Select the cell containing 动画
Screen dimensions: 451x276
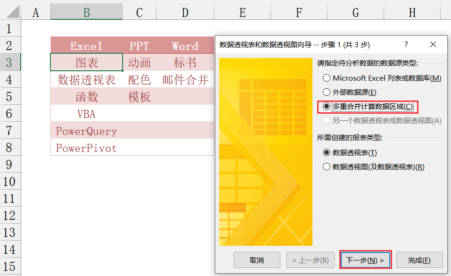coord(139,62)
